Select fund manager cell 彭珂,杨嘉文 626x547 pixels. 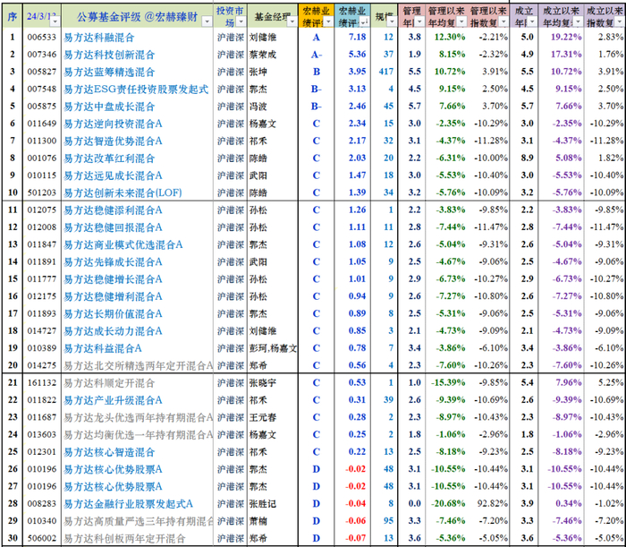[272, 348]
